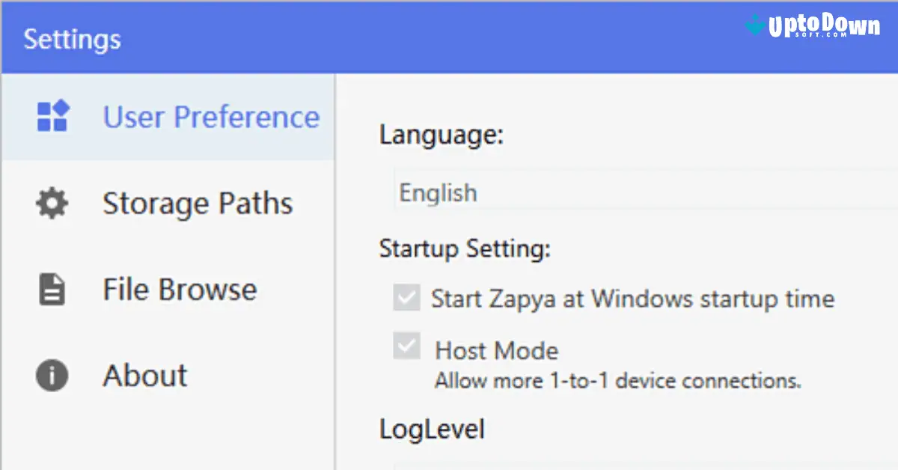This screenshot has width=898, height=470.
Task: Click the highlighted User Preference panel
Action: coord(210,116)
